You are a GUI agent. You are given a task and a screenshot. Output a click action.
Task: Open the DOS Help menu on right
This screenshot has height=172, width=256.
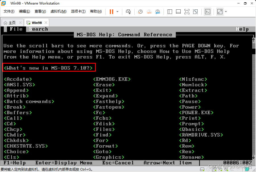tap(242, 29)
